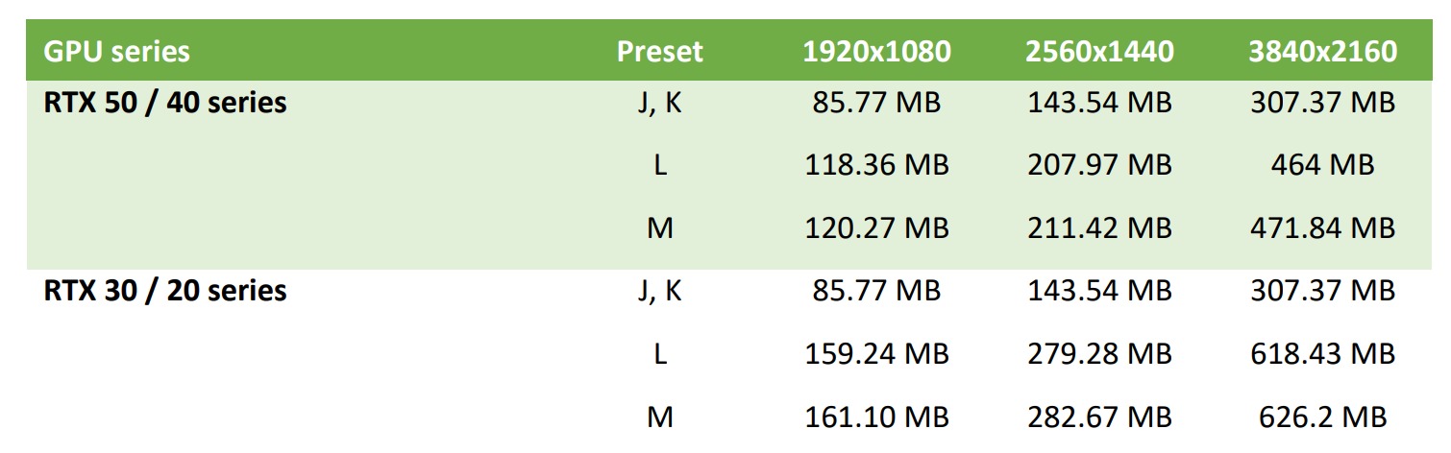Select the RTX 30 / 20 series row label

point(165,290)
